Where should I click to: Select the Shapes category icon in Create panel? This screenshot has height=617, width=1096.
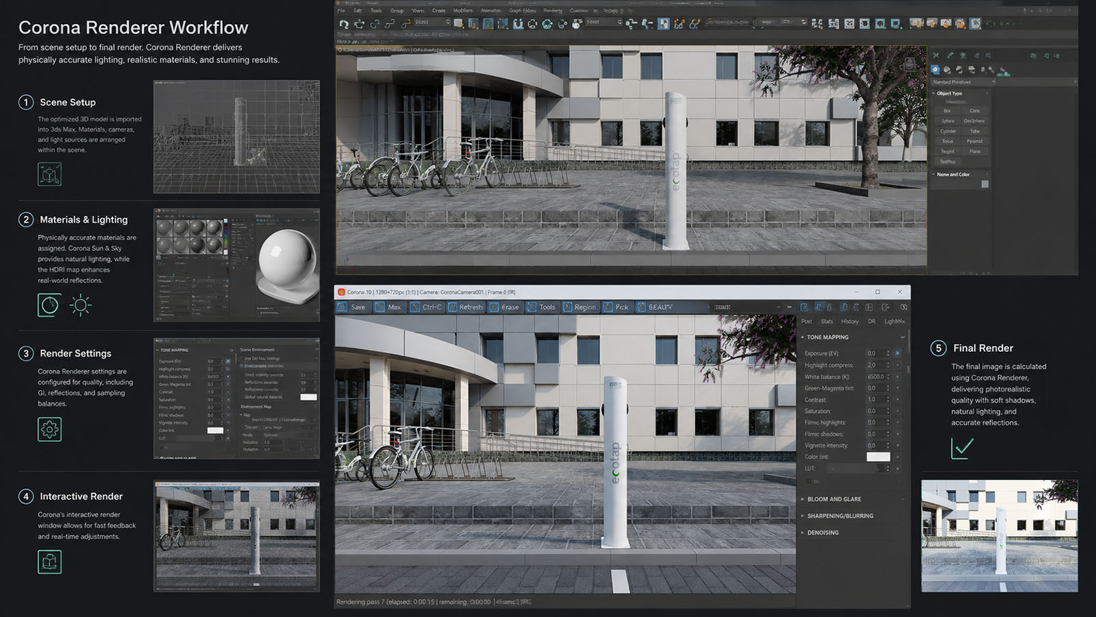(x=947, y=70)
